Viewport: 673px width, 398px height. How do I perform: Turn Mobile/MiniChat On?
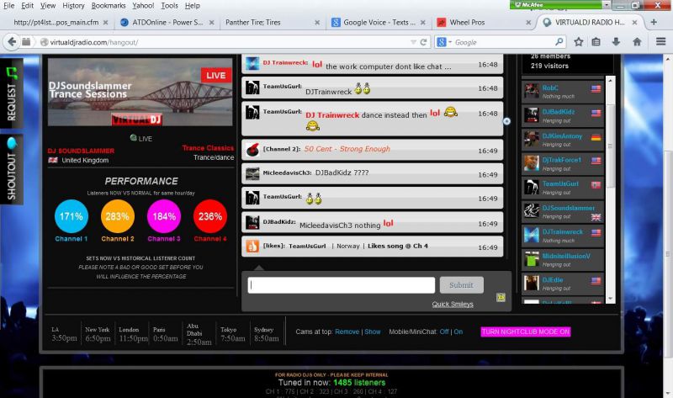coord(458,332)
